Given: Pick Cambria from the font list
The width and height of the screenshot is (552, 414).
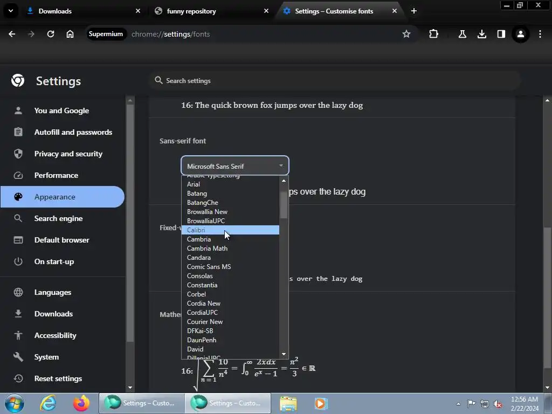Looking at the screenshot, I should (230, 239).
